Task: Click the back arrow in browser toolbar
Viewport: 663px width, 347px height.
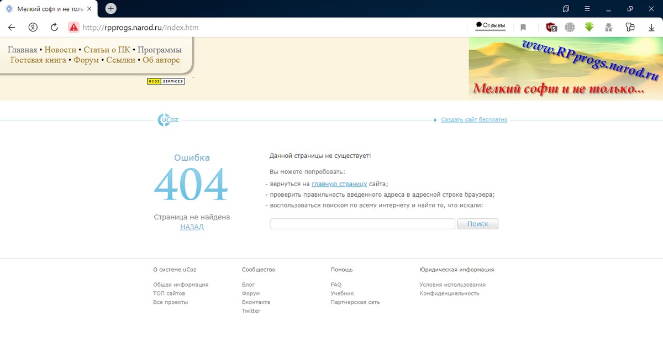Action: click(12, 27)
